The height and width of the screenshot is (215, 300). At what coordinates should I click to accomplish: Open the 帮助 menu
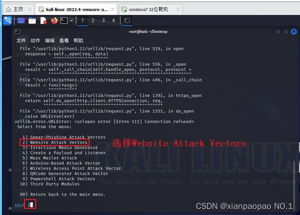(78, 41)
